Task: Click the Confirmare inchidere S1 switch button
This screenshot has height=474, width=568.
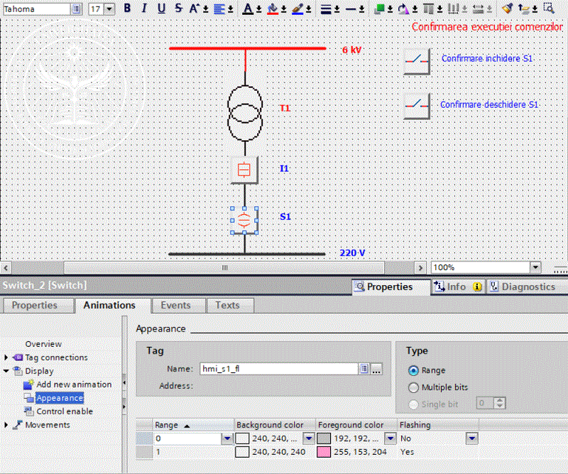Action: (x=417, y=62)
